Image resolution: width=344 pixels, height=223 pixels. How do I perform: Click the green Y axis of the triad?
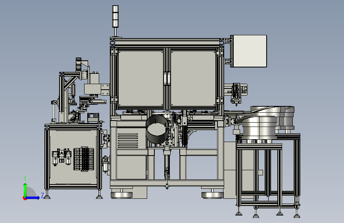25,190
